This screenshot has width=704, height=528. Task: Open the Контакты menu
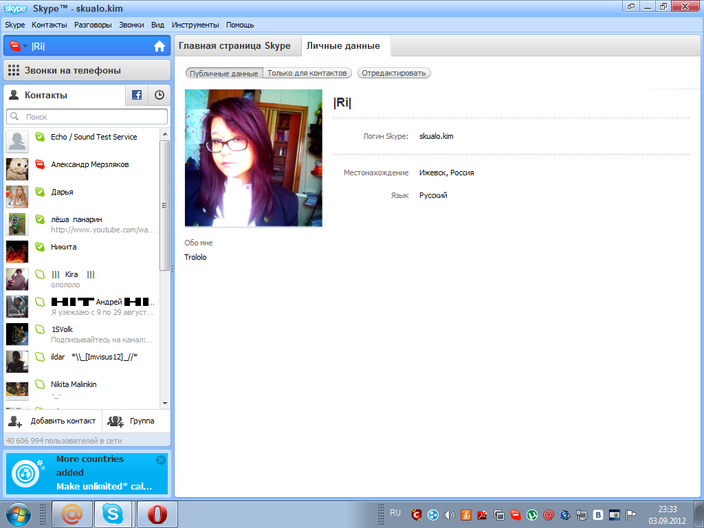49,25
